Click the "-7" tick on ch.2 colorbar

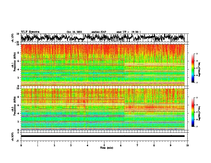point(196,127)
